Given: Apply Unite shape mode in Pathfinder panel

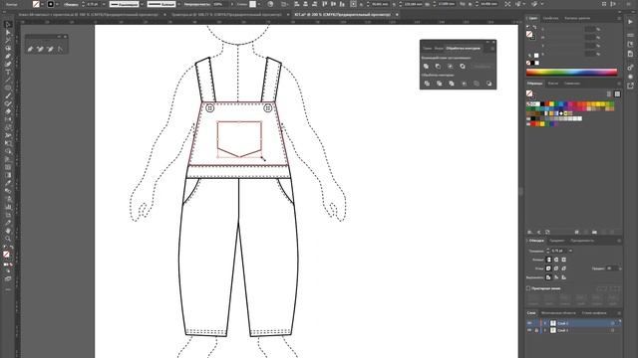Looking at the screenshot, I should click(x=426, y=67).
